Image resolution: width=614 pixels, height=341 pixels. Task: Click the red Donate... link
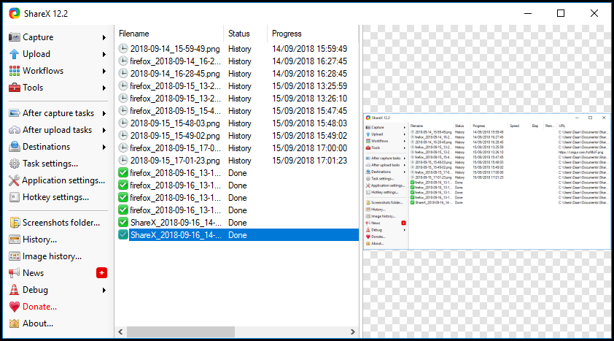click(x=39, y=307)
